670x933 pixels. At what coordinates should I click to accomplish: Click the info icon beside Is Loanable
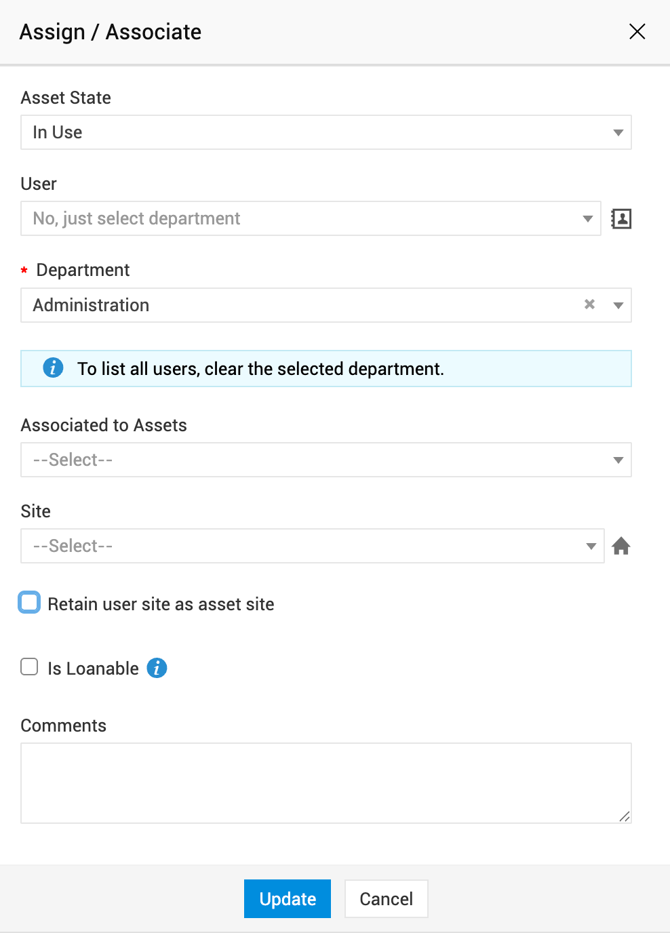157,668
